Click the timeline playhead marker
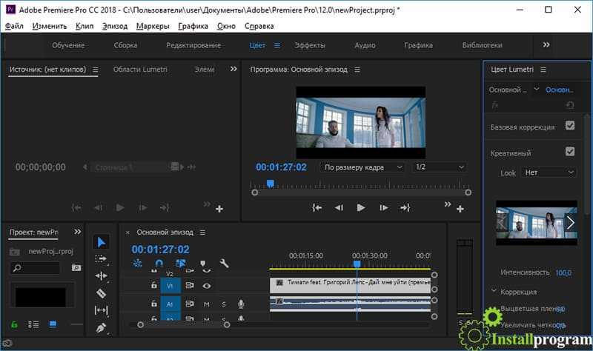 357,264
